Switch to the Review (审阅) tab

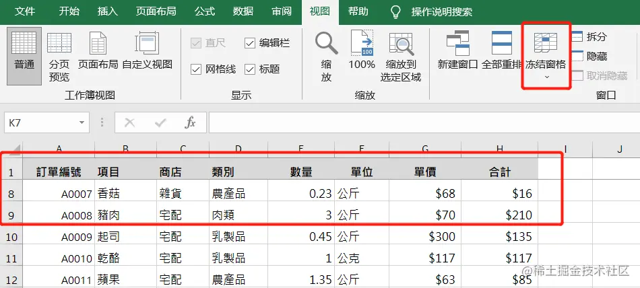coord(282,11)
